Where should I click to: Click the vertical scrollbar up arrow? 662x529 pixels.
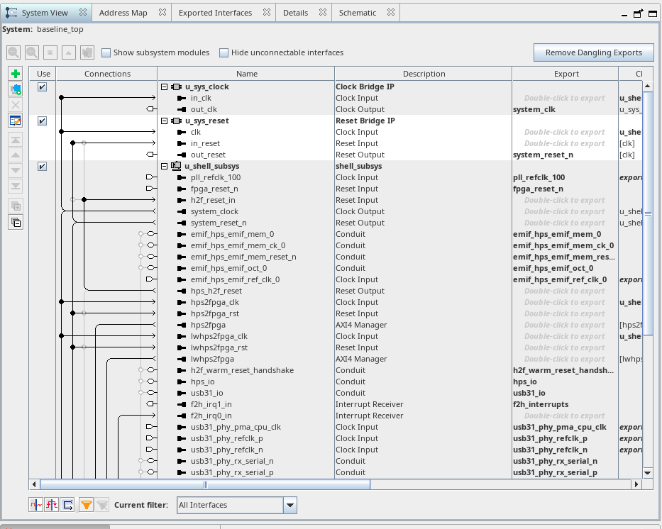tap(648, 86)
